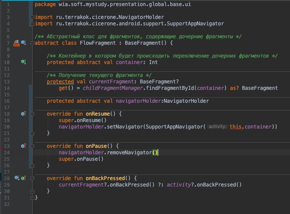290x214 pixels.
Task: Click the subclasses gutter icon beside FlowFragment class
Action: click(24, 43)
